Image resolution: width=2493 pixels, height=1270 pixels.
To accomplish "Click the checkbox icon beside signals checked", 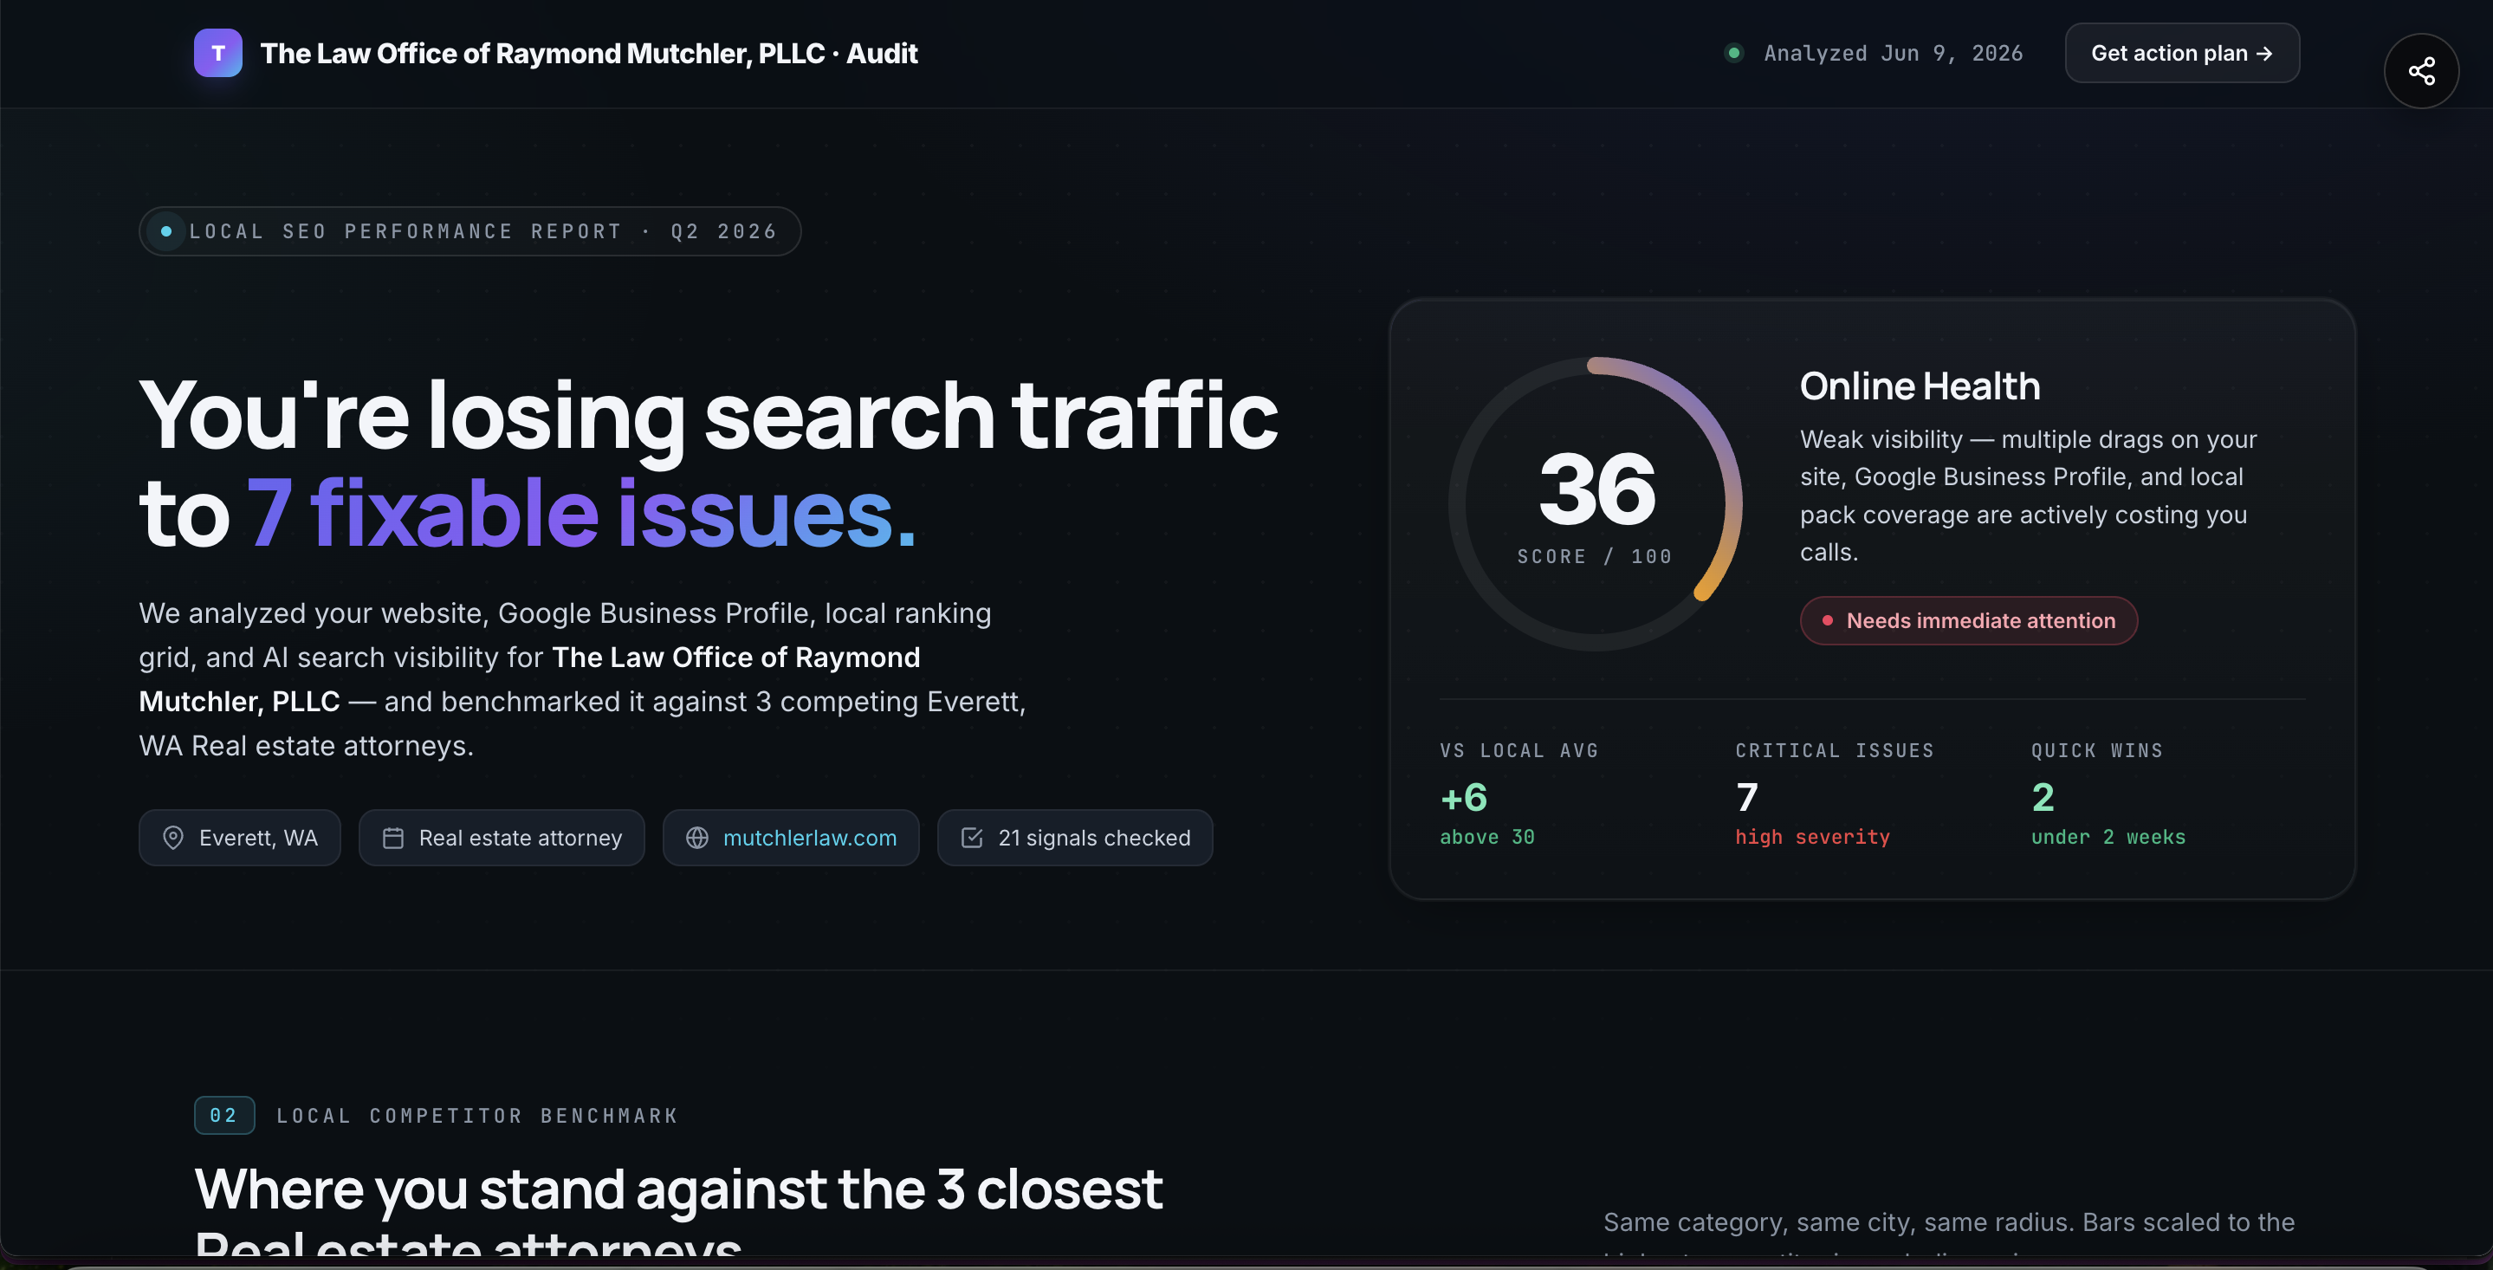I will pyautogui.click(x=972, y=838).
